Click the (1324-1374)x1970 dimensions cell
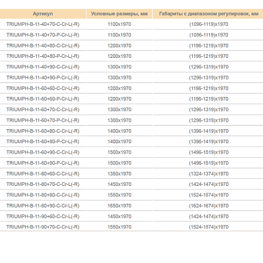 pos(209,174)
